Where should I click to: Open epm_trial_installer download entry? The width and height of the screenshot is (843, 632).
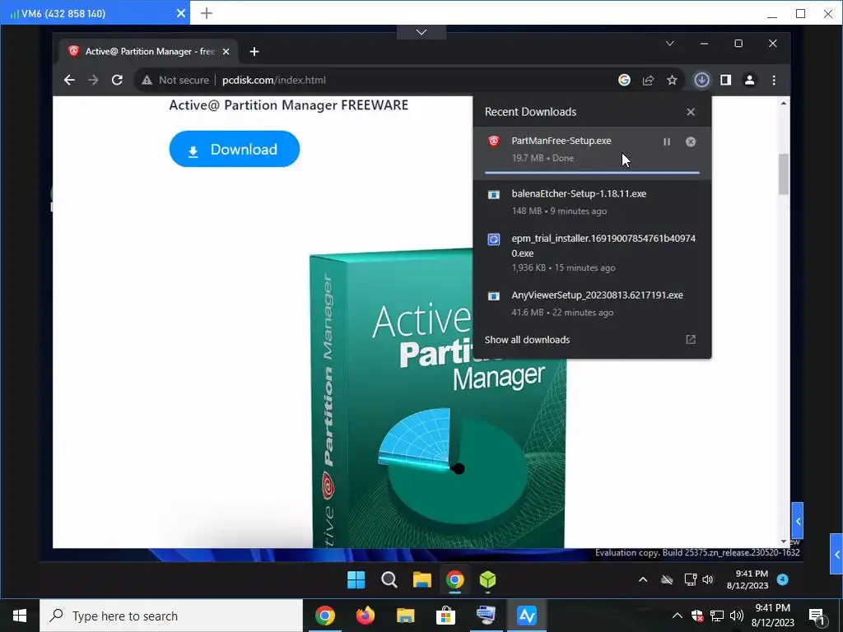pos(592,253)
